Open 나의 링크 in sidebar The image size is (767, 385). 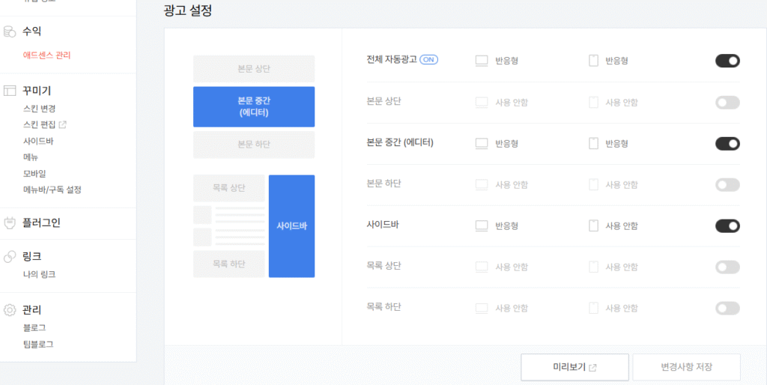click(x=39, y=274)
